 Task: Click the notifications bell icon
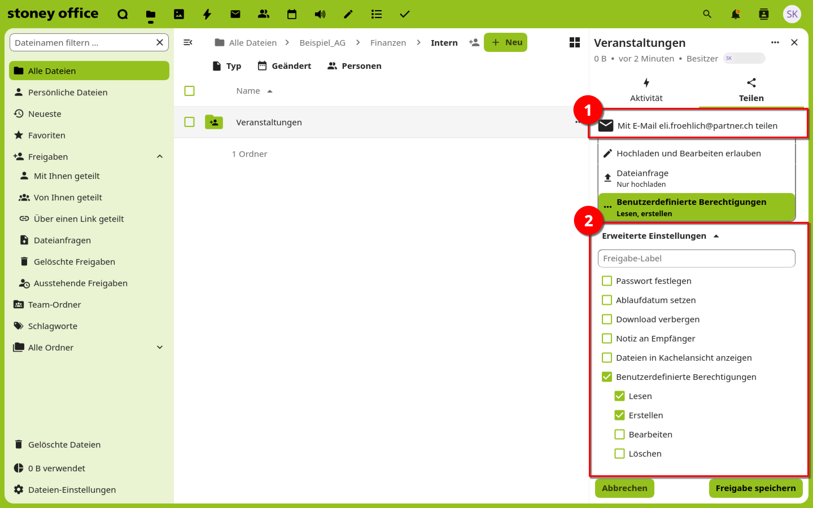click(x=735, y=14)
